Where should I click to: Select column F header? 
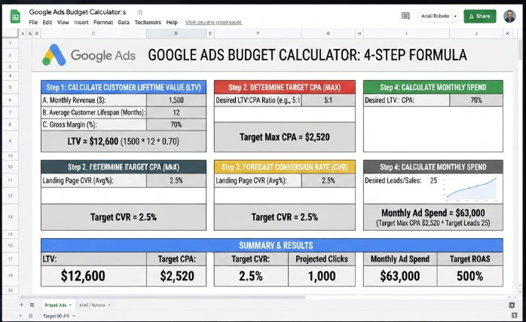click(x=258, y=33)
